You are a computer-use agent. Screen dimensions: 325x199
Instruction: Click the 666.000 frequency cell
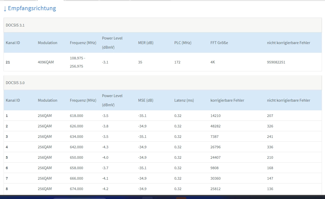point(76,178)
